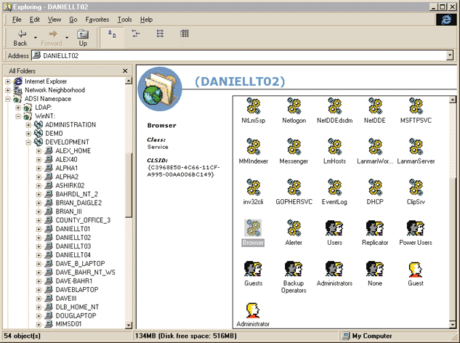Screen dimensions: 460x343
Task: Select COUNTY_OFFICE_3 in folder tree
Action: coord(83,220)
